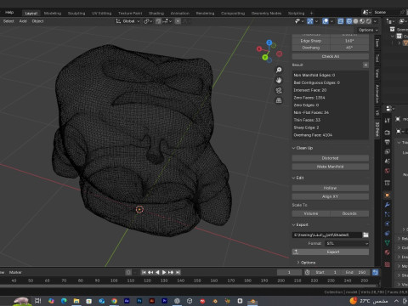The width and height of the screenshot is (408, 306).
Task: Open the export Format STL dropdown
Action: pos(347,243)
